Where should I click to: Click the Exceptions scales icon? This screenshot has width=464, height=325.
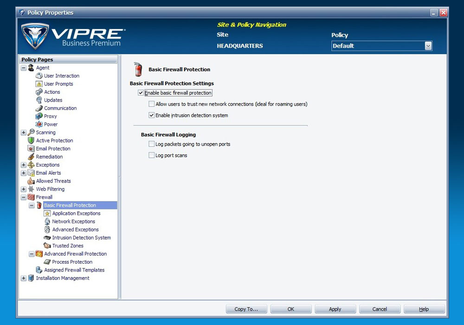point(31,165)
